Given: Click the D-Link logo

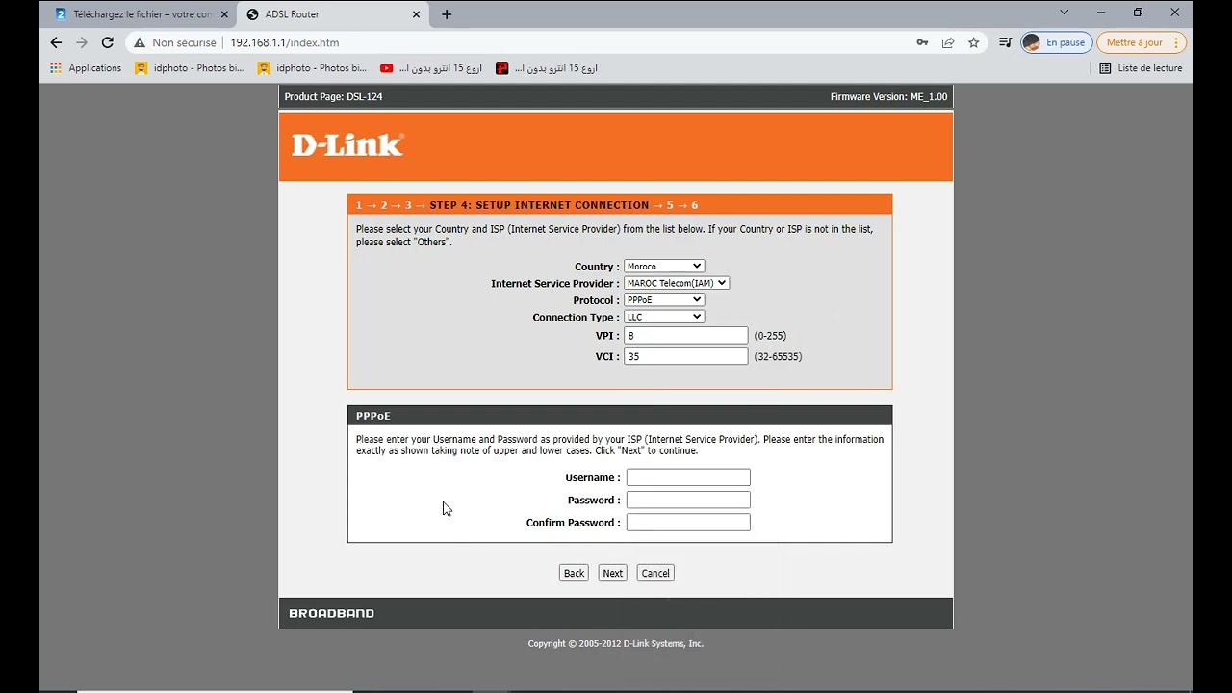Looking at the screenshot, I should tap(347, 144).
